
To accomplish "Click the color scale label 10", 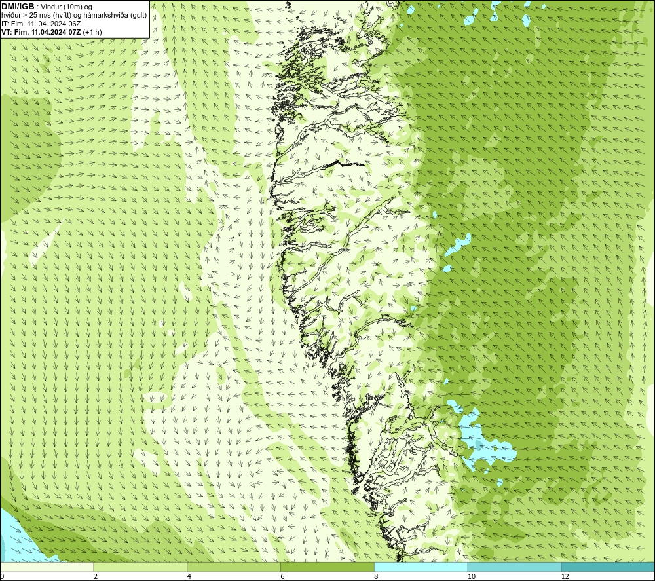I will pyautogui.click(x=472, y=576).
